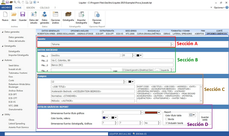Open the ARCHIVO menu
This screenshot has height=136, width=229.
6,8
